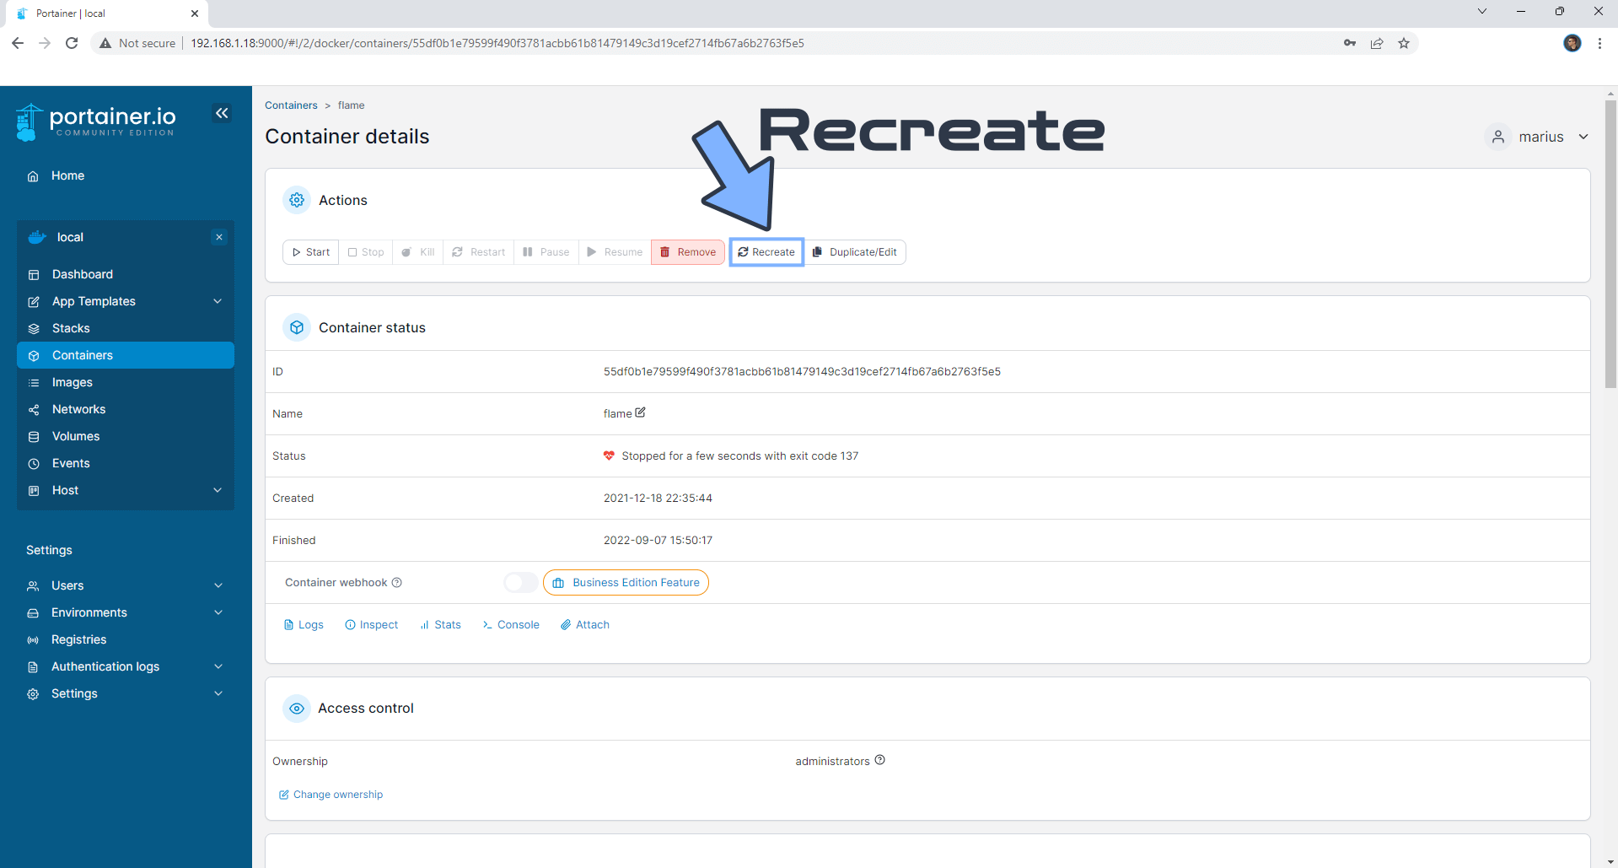Click the browser address bar URL
This screenshot has height=868, width=1618.
[497, 43]
